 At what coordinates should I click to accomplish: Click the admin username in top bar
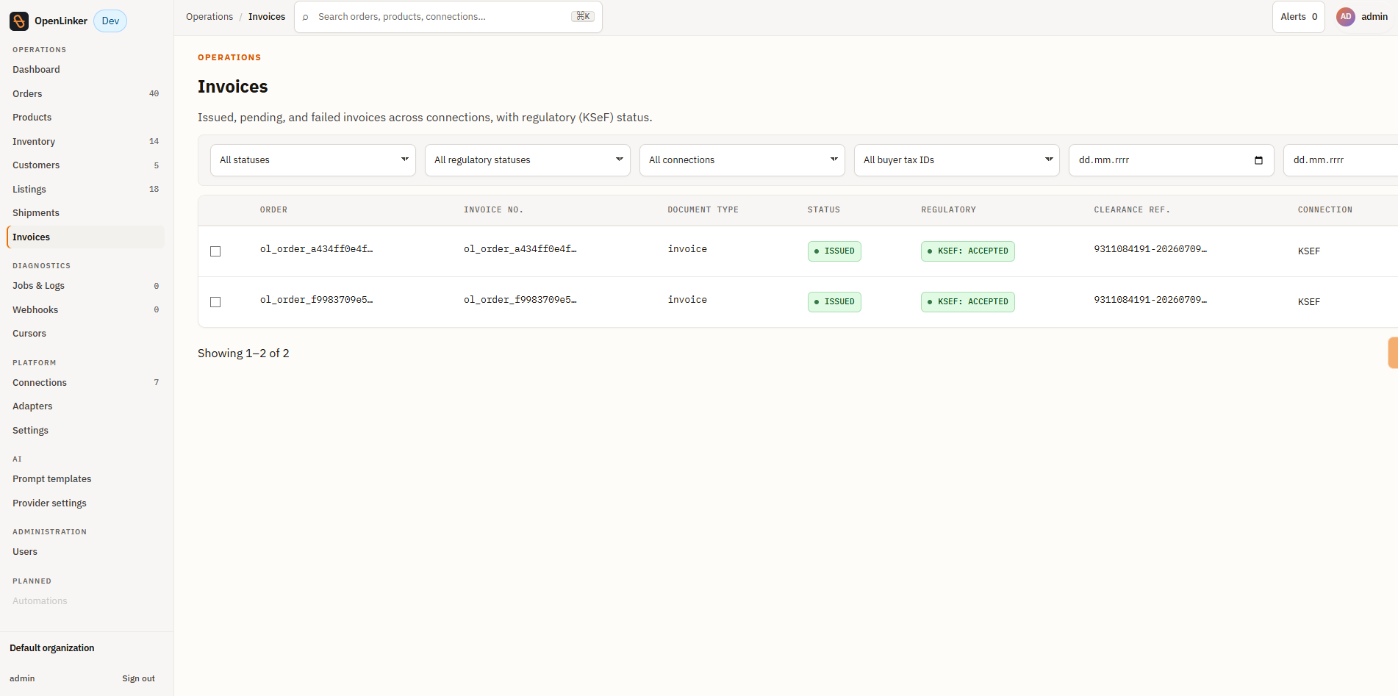tap(1374, 17)
